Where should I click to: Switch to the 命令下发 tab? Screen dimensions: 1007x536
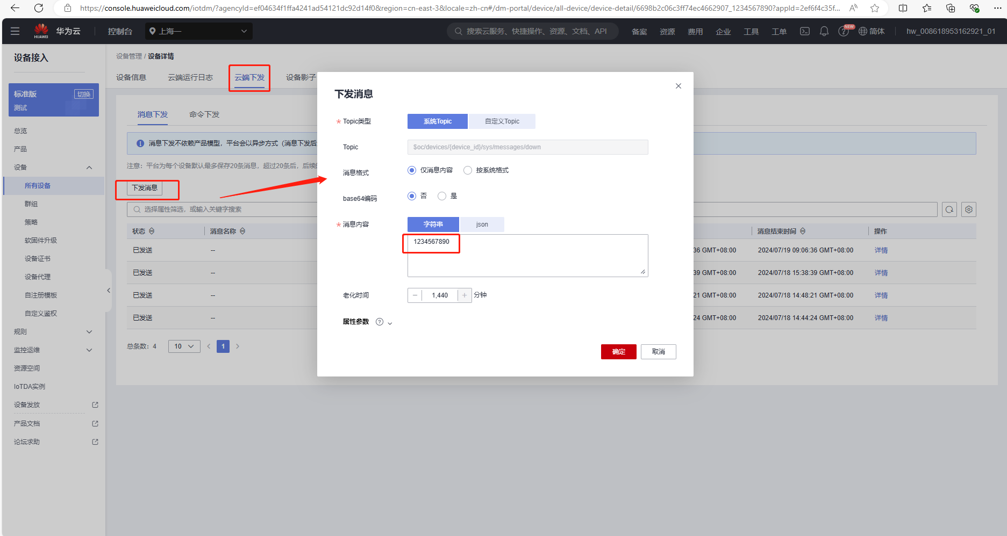tap(204, 114)
